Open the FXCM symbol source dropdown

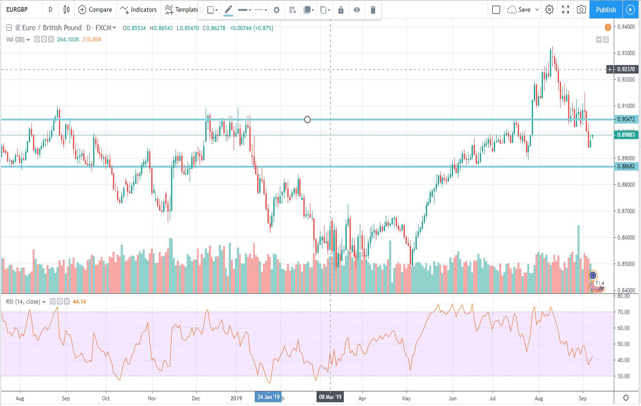115,28
